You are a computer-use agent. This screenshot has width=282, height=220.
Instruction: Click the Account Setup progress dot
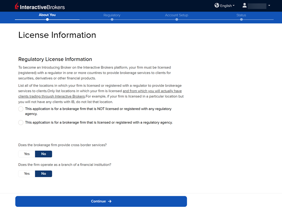[x=177, y=20]
